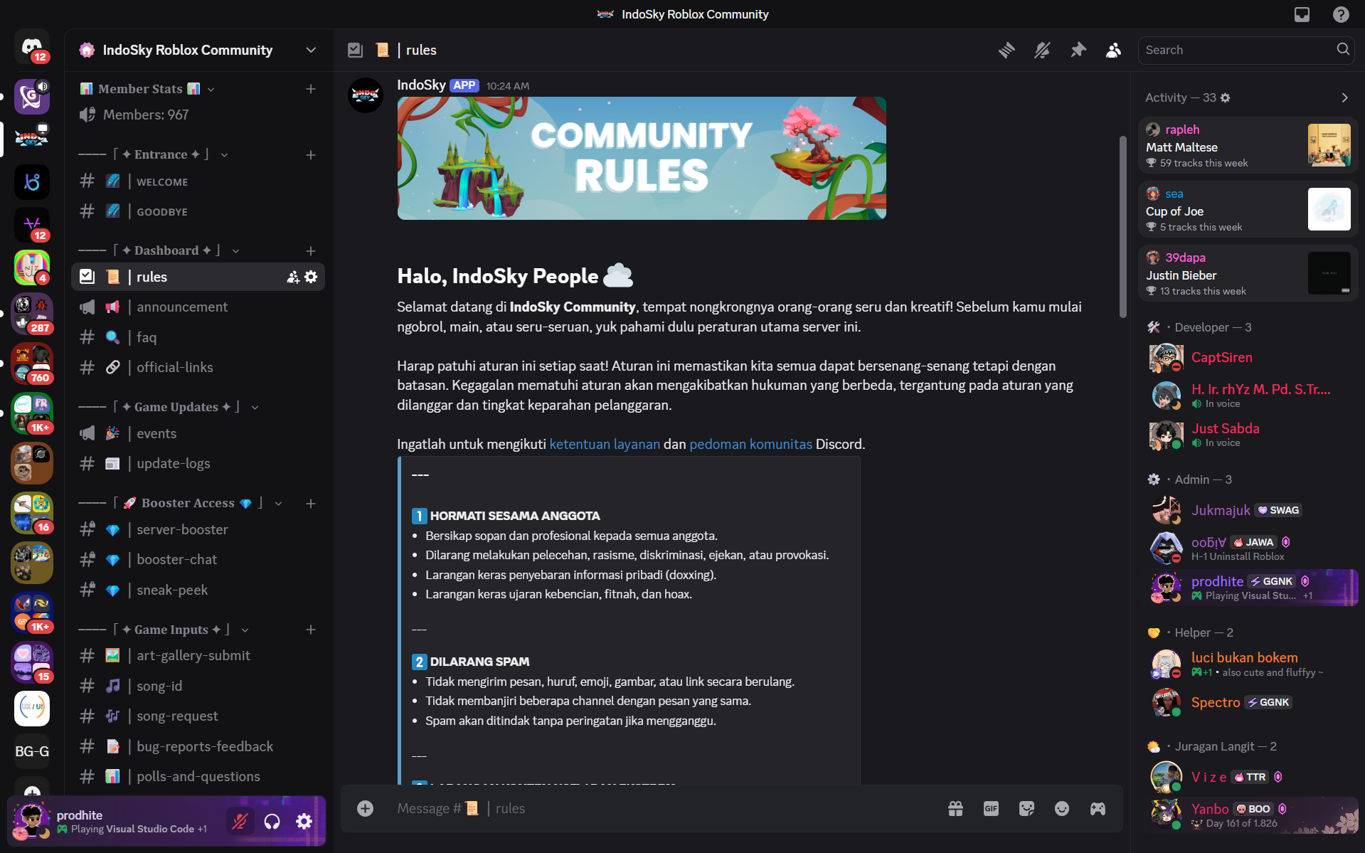This screenshot has height=853, width=1365.
Task: Open the server-booster channel
Action: click(x=198, y=529)
